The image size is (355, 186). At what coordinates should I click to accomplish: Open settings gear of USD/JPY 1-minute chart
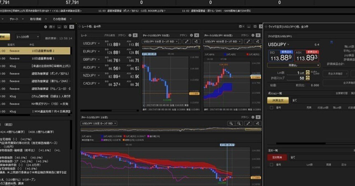(x=253, y=117)
